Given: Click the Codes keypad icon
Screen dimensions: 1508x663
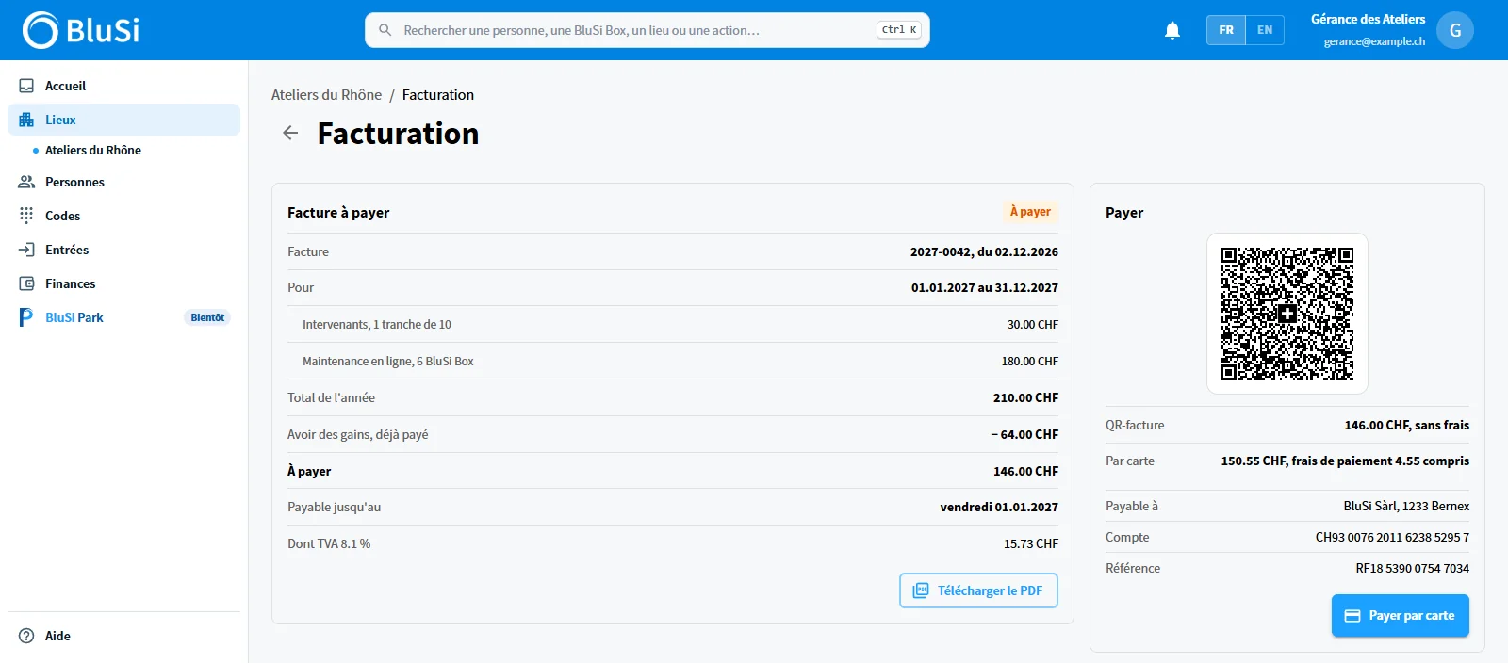Looking at the screenshot, I should [x=26, y=216].
